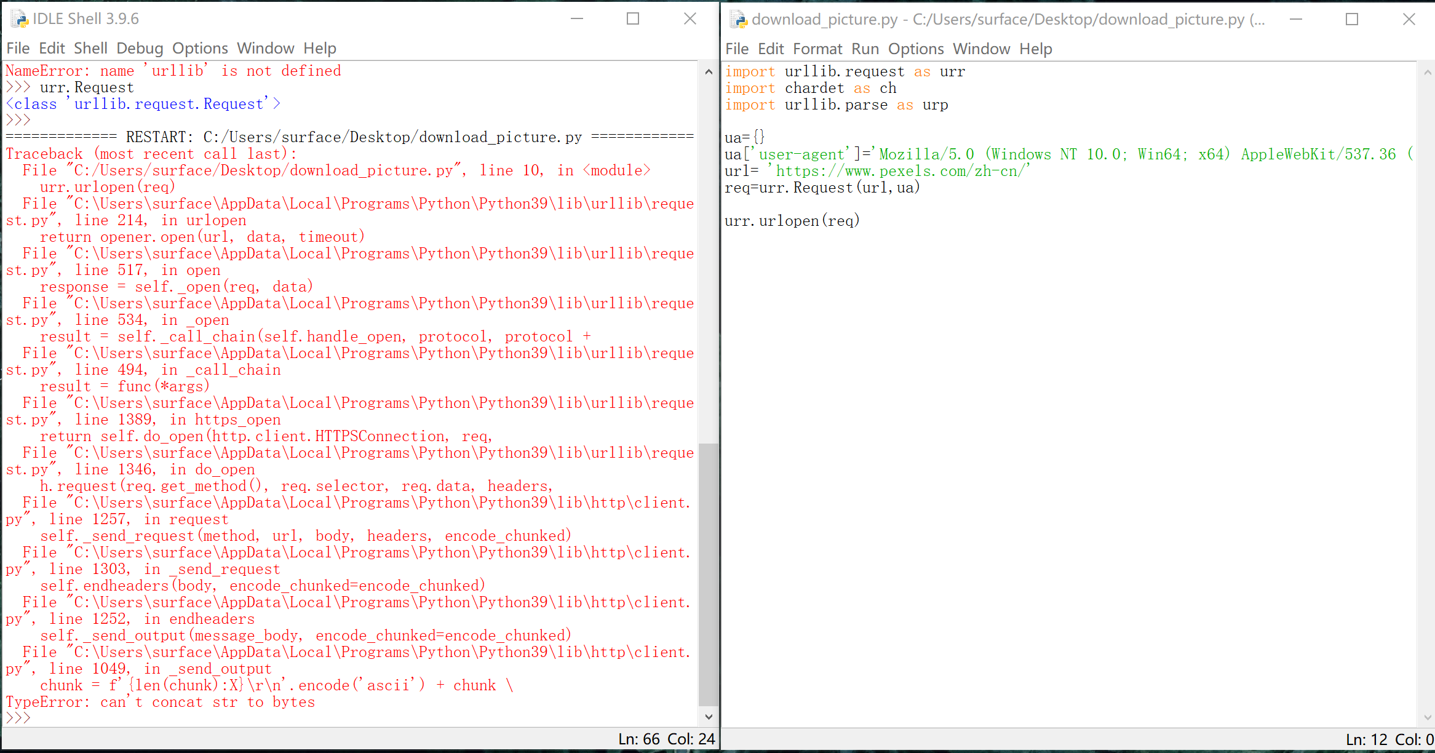This screenshot has height=753, width=1435.
Task: Open Window menu in IDLE Shell window
Action: point(266,48)
